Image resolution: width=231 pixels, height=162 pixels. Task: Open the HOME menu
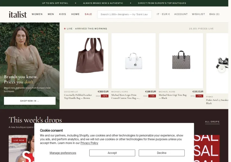(75, 14)
